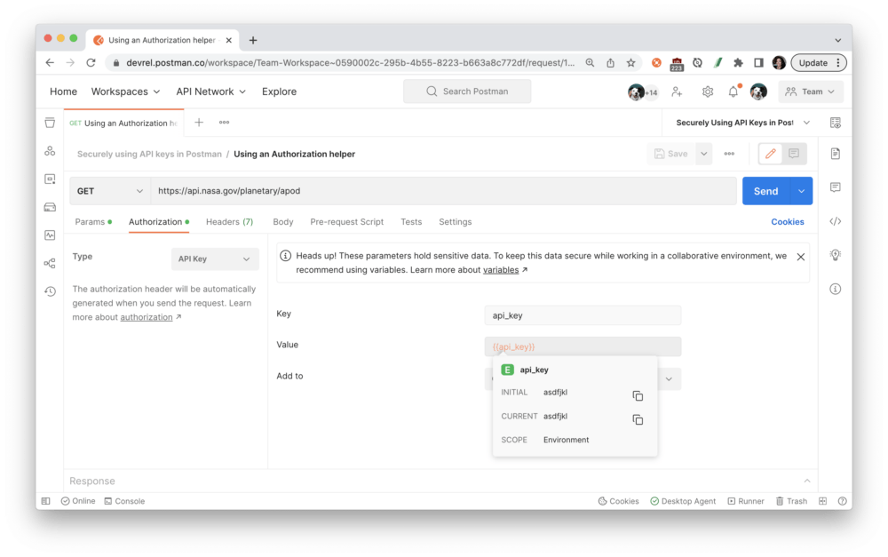Toggle sidebar icon in status bar
This screenshot has width=888, height=557.
pyautogui.click(x=46, y=501)
